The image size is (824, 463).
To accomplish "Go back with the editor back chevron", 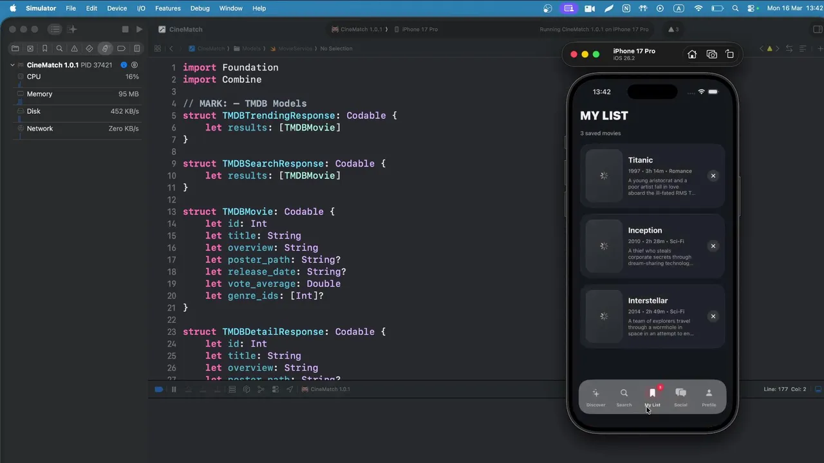I will (x=171, y=48).
